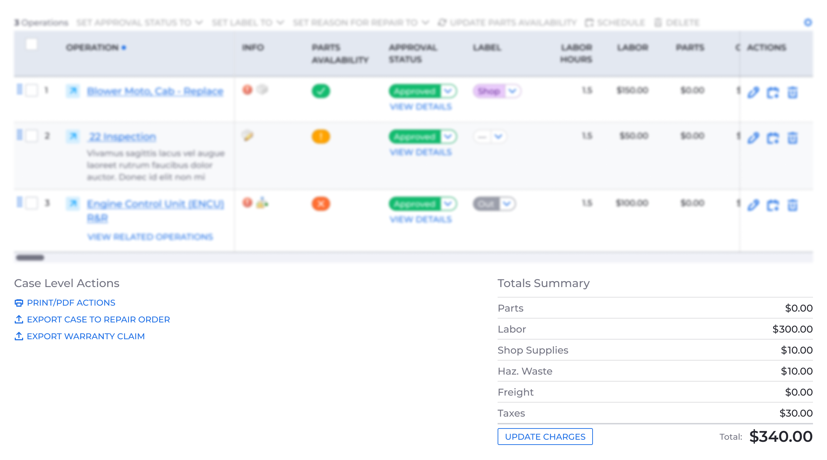Click the Schedule bulk action
827x460 pixels.
coord(615,23)
